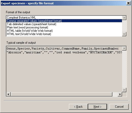The width and height of the screenshot is (132, 113).
Task: Click the horizontal scrollbar thumb in sample
Action: pyautogui.click(x=62, y=94)
